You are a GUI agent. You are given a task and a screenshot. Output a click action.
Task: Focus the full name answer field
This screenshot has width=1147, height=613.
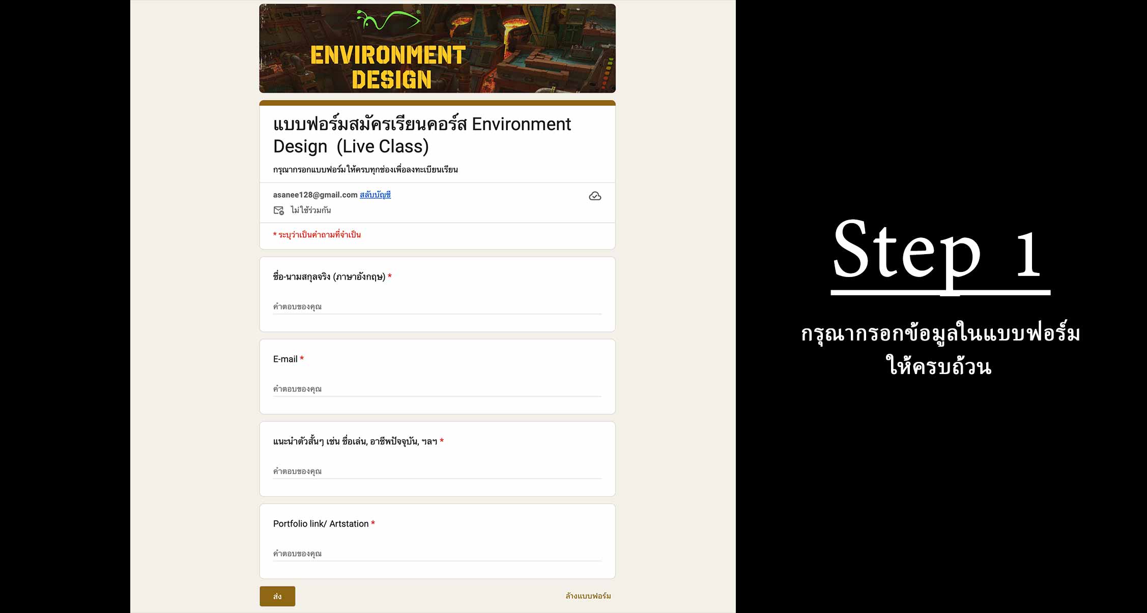(437, 306)
